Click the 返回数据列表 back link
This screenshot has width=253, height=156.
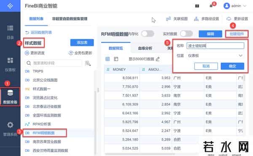click(38, 32)
